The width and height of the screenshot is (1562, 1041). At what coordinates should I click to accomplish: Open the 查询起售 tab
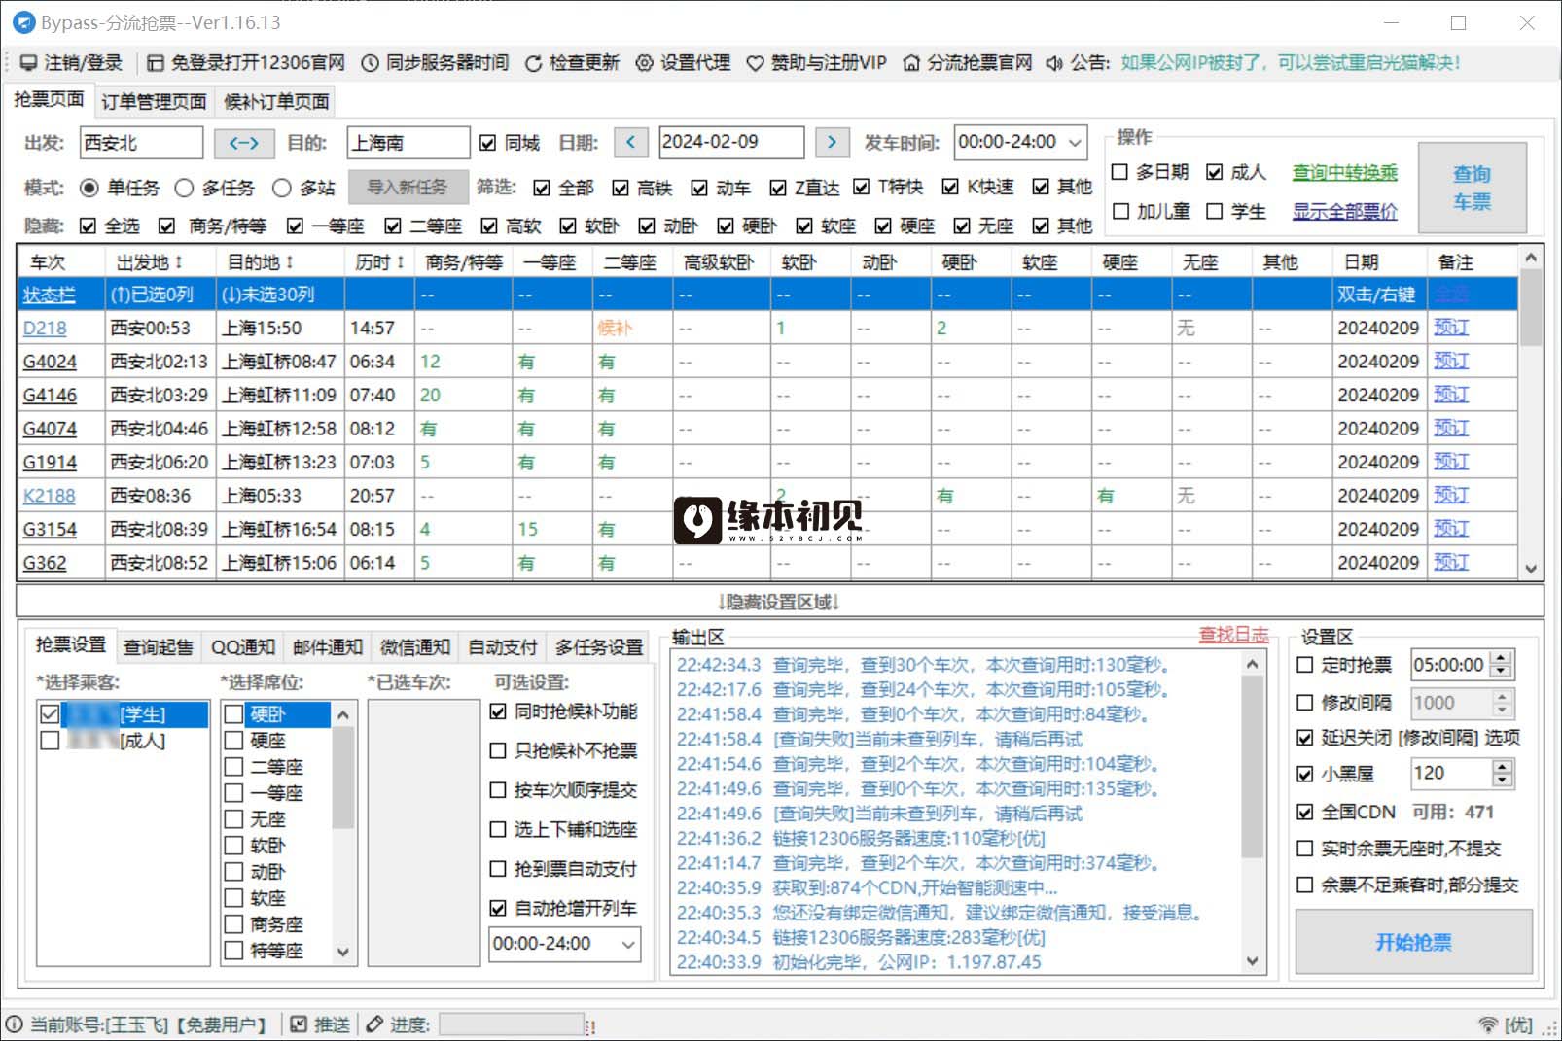click(159, 647)
